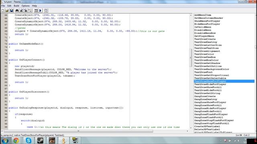Select TextDrawSetProportional in the function list
The height and width of the screenshot is (144, 257).
tap(212, 75)
